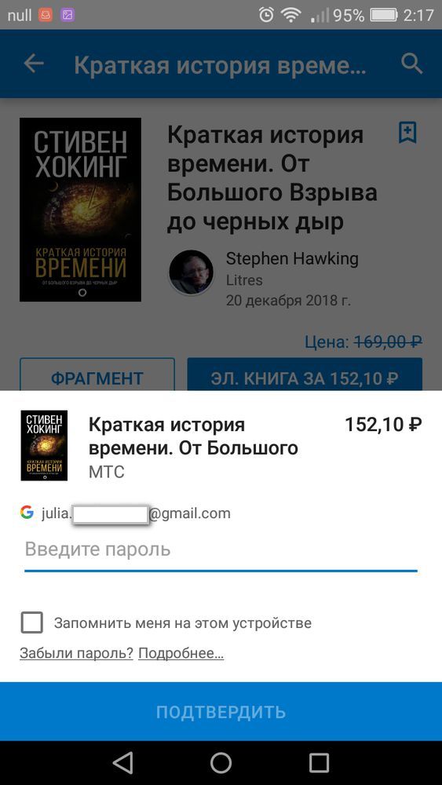
Task: Open Stephen Hawking author avatar
Action: [191, 272]
